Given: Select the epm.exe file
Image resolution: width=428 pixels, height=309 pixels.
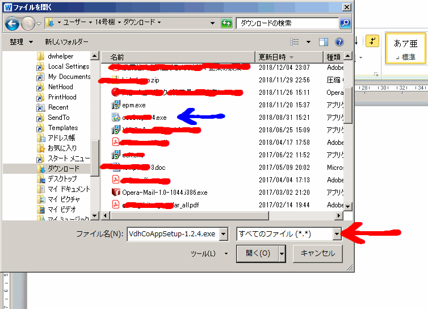Looking at the screenshot, I should pyautogui.click(x=134, y=105).
